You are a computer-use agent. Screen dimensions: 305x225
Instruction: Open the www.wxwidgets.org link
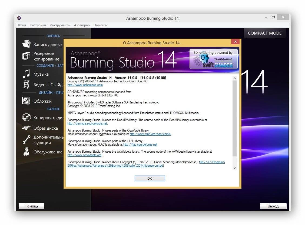click(x=84, y=155)
